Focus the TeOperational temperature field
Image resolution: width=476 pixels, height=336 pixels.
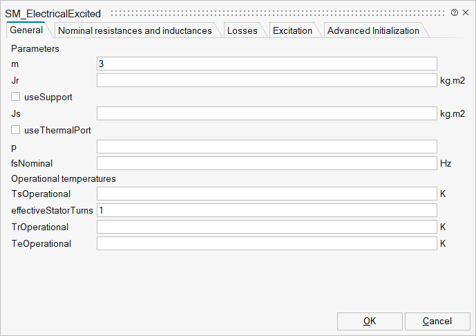[267, 243]
